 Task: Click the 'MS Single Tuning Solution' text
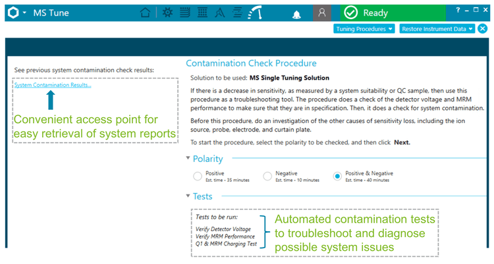point(289,78)
